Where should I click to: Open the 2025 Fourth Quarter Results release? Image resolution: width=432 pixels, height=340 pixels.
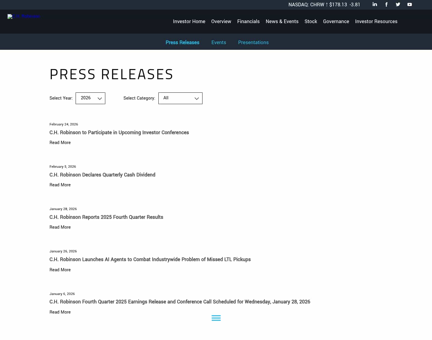click(106, 217)
